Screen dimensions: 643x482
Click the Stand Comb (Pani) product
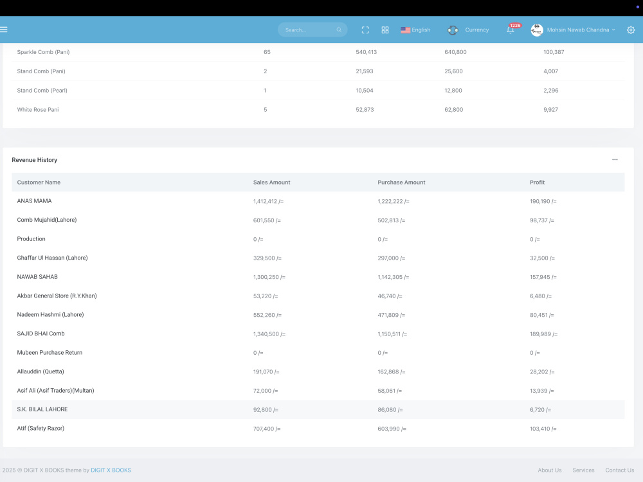[41, 71]
